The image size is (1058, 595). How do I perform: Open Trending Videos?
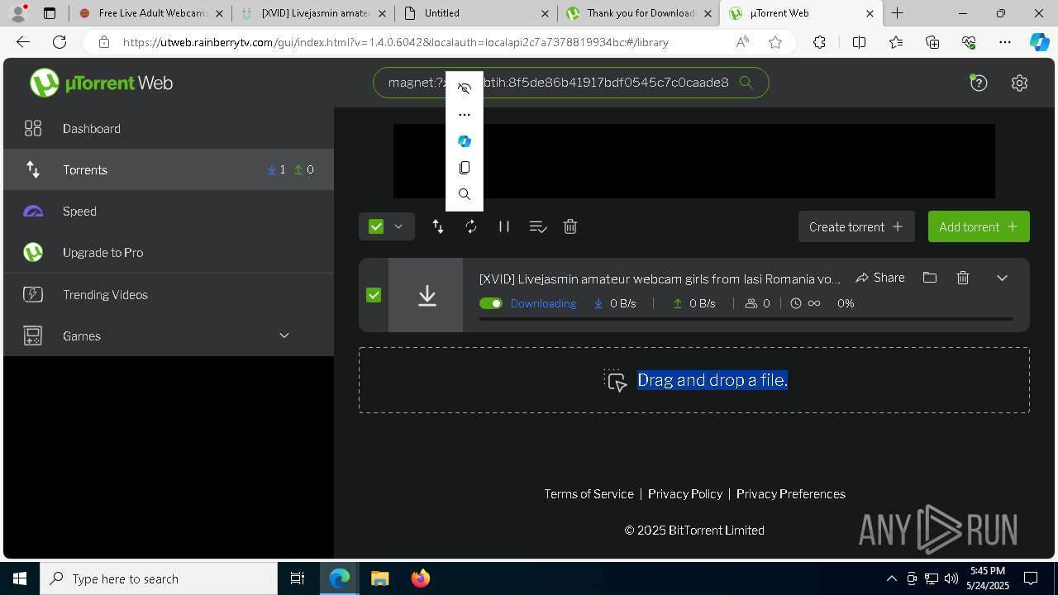click(x=169, y=294)
